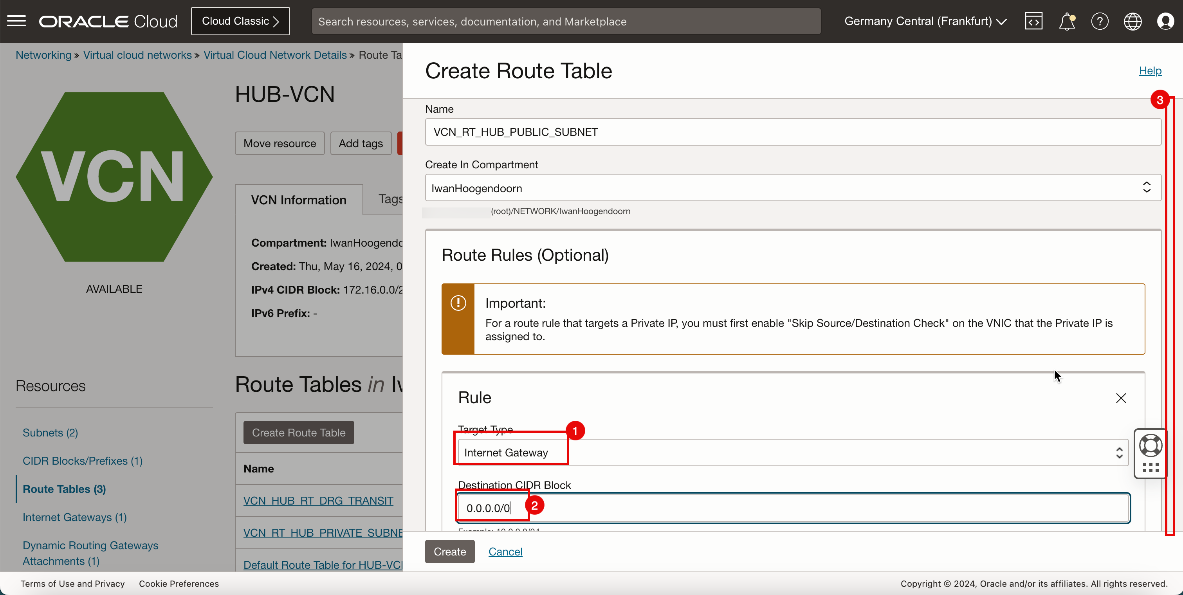Click the Cloud Shell terminal icon

(x=1033, y=21)
